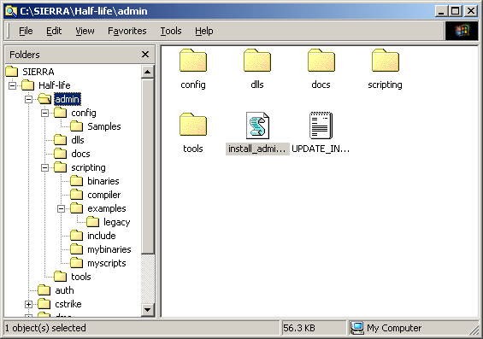Screen dimensions: 483x339
Task: Close the Folders pane
Action: click(145, 55)
